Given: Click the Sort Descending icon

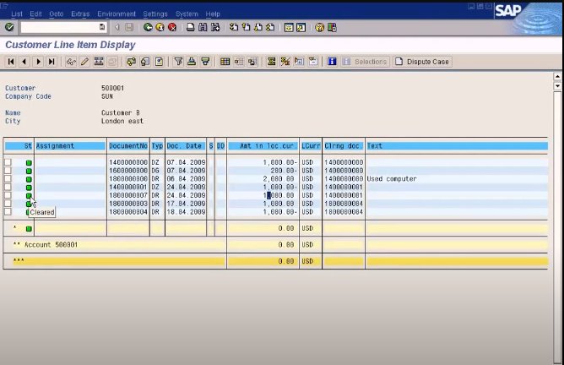Looking at the screenshot, I should click(205, 62).
